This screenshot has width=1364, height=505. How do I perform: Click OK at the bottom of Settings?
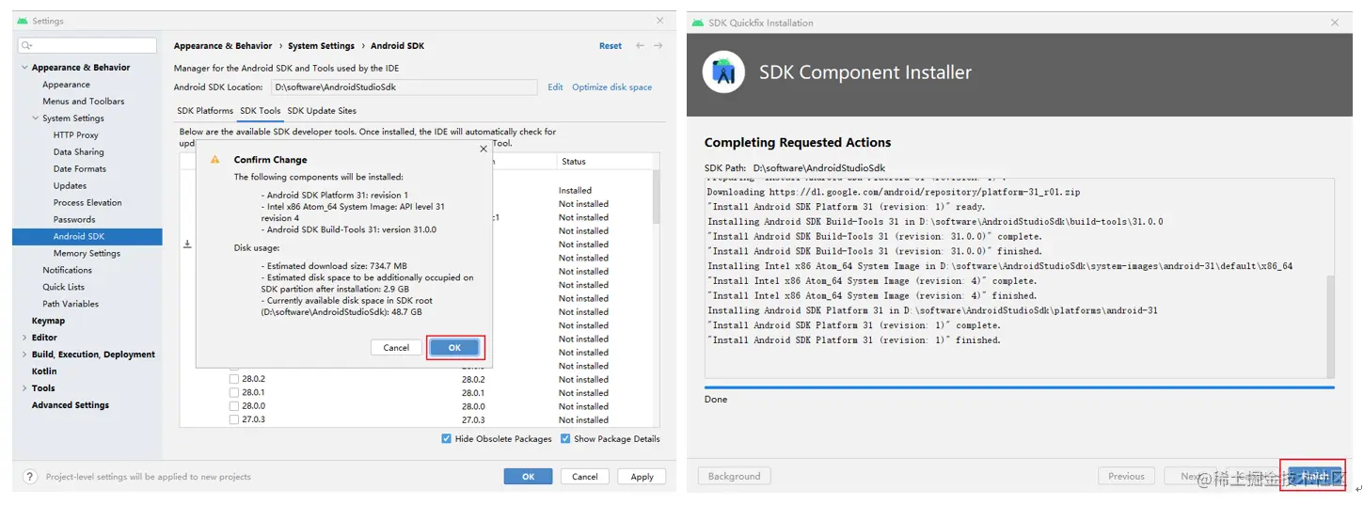coord(528,477)
